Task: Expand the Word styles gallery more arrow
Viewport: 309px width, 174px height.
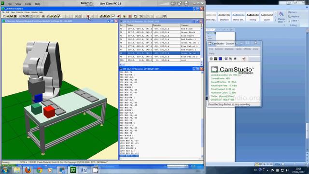Action: pos(276,20)
